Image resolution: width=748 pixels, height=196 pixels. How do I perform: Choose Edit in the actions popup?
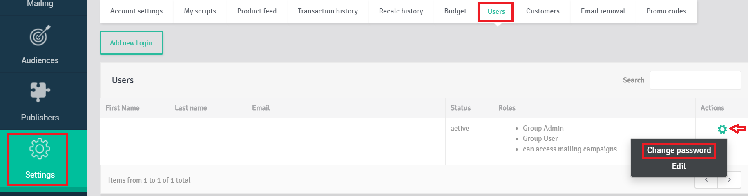tap(679, 166)
